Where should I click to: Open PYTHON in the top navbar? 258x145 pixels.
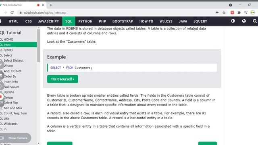click(x=85, y=21)
